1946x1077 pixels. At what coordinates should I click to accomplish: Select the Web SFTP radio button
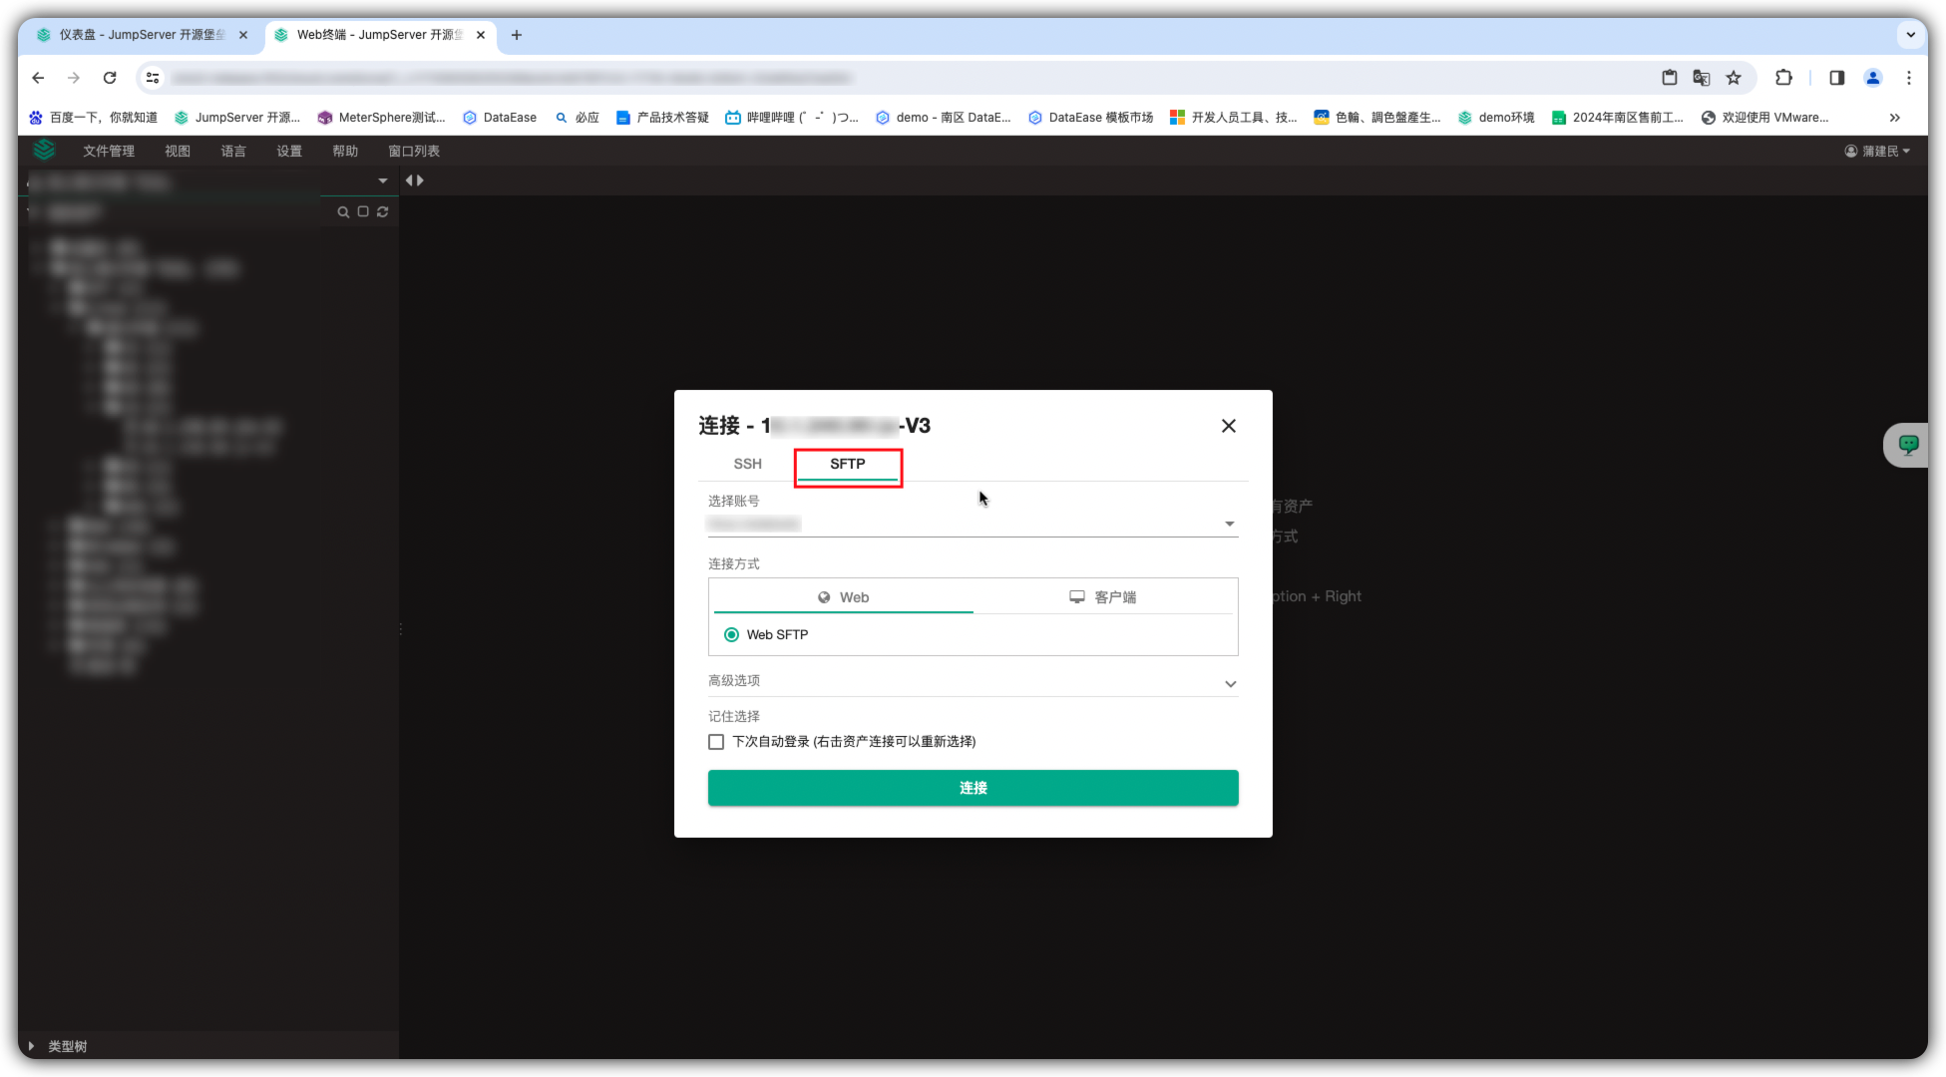pyautogui.click(x=732, y=635)
